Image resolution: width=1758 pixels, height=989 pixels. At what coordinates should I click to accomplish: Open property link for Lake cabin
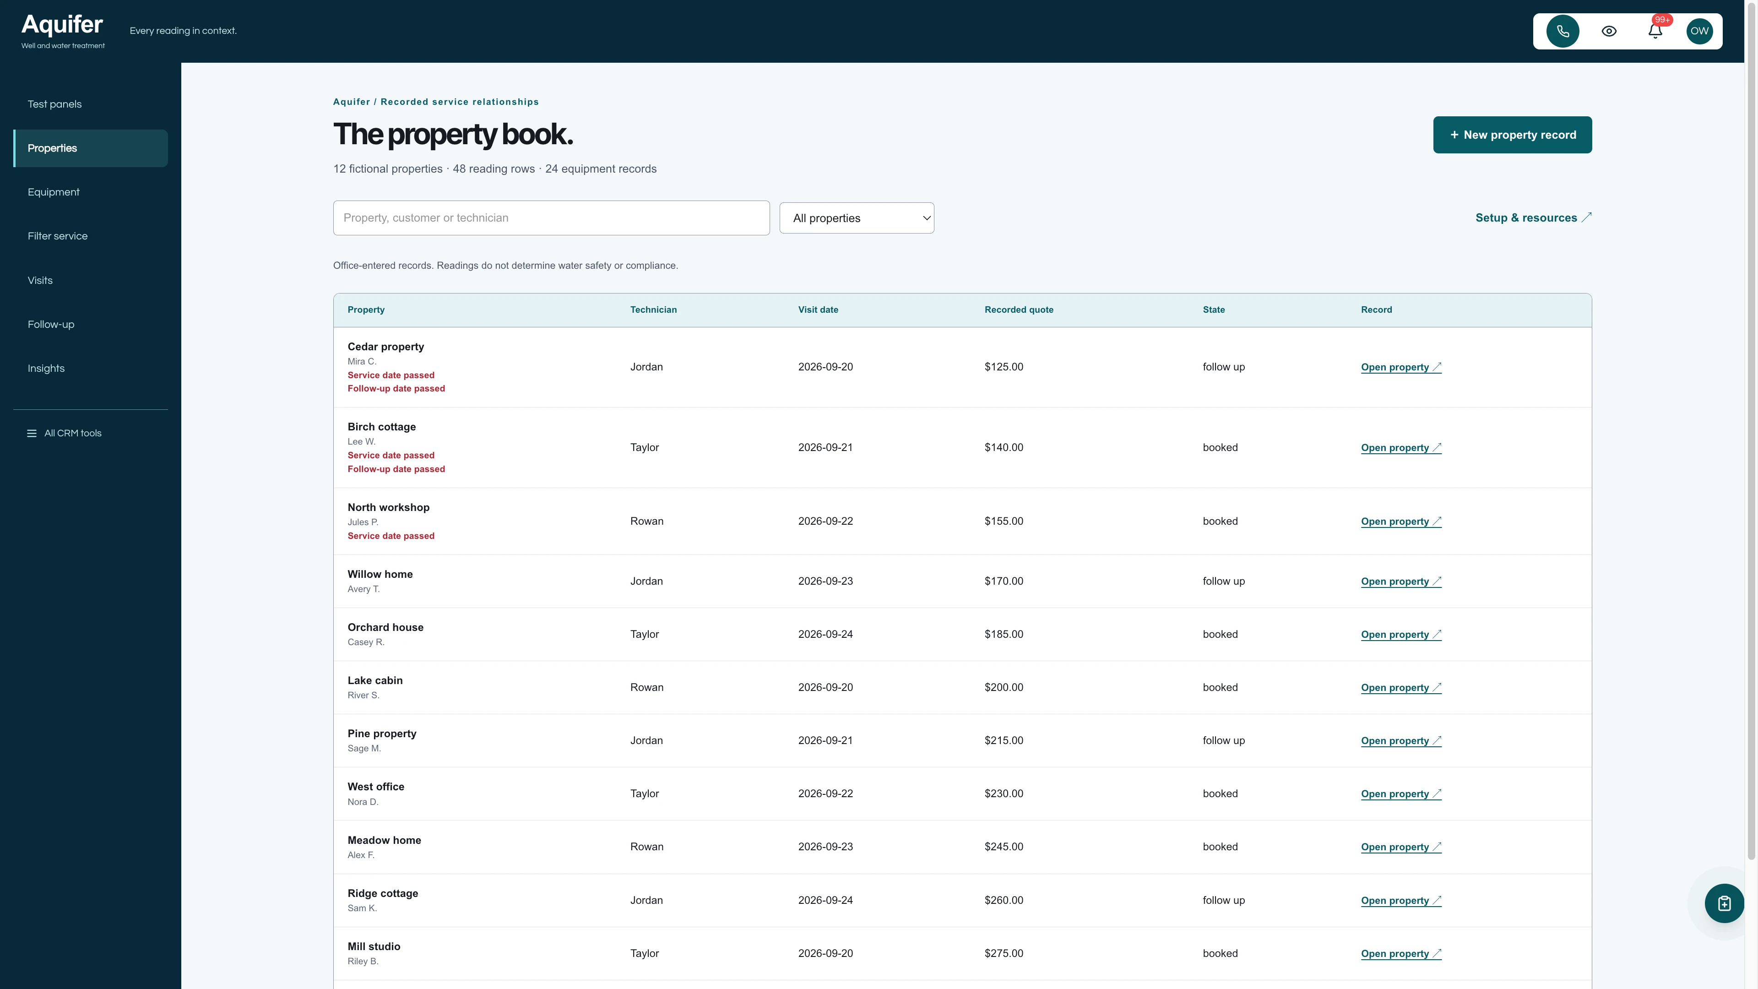[x=1401, y=688]
